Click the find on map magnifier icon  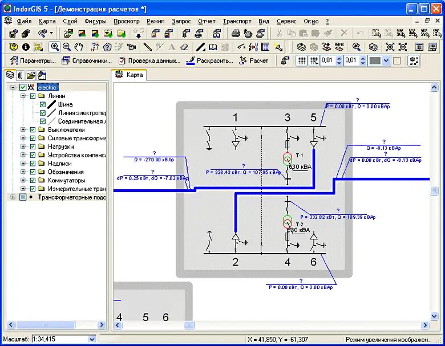(356, 47)
